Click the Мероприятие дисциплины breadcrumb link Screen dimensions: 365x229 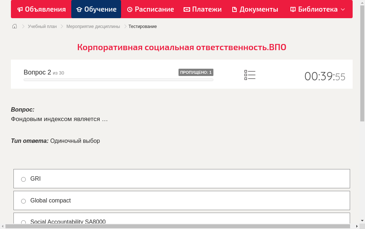93,26
